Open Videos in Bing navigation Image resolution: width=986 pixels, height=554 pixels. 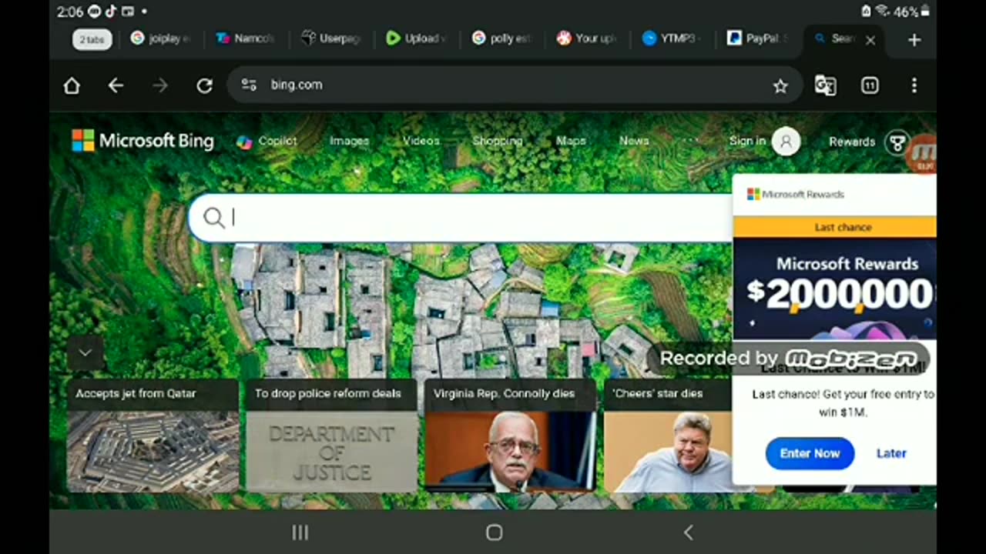(x=421, y=141)
